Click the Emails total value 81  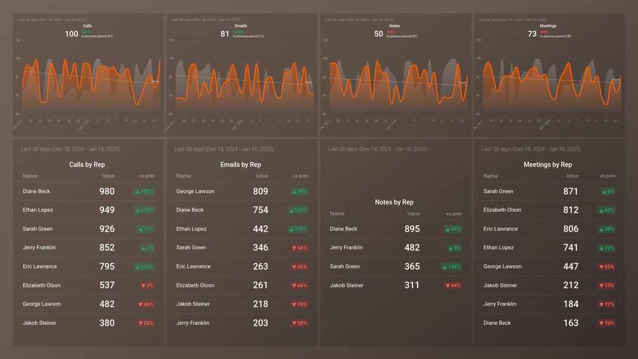[225, 34]
